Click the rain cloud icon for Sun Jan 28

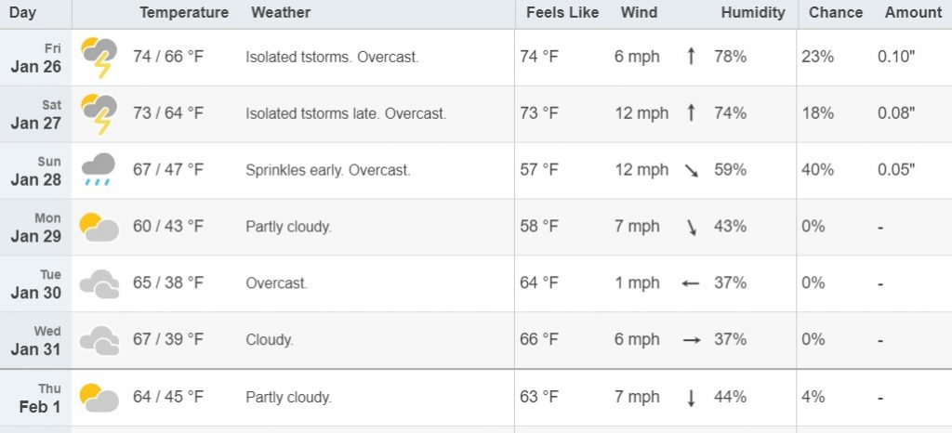[x=99, y=170]
